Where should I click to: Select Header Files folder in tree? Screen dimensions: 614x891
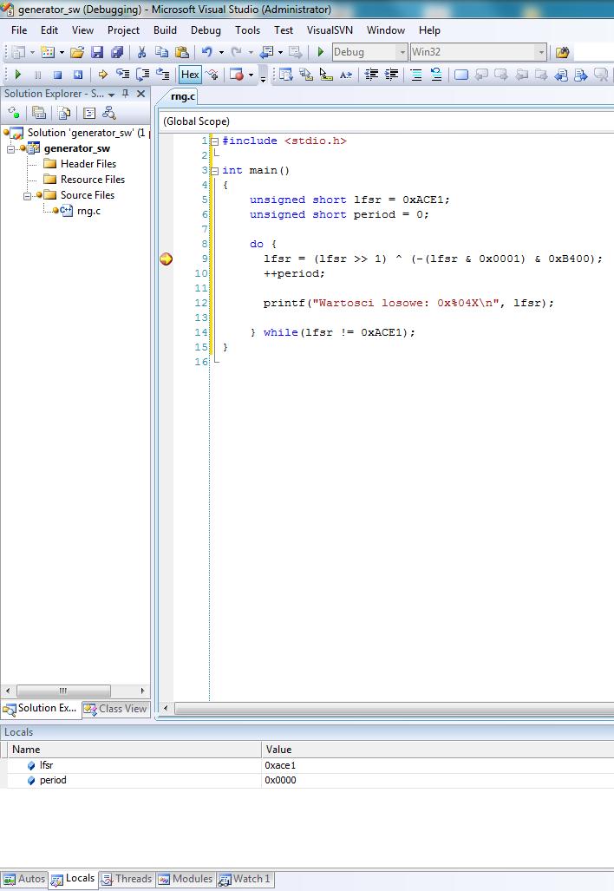(88, 164)
